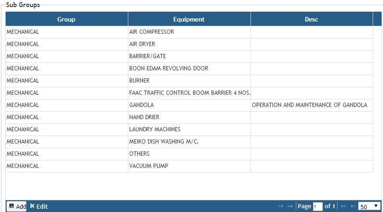The width and height of the screenshot is (383, 212).
Task: Go to the next page icon
Action: (344, 206)
